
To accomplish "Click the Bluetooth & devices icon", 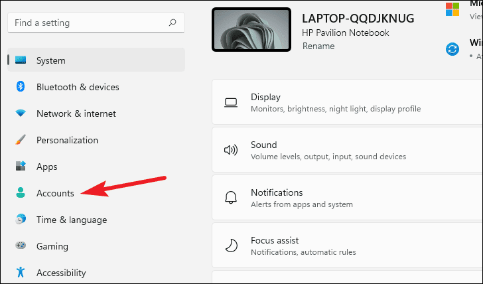I will pos(21,87).
